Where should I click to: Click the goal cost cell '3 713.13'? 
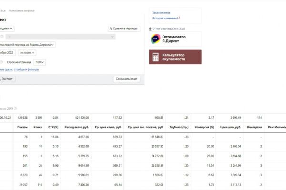235,185
